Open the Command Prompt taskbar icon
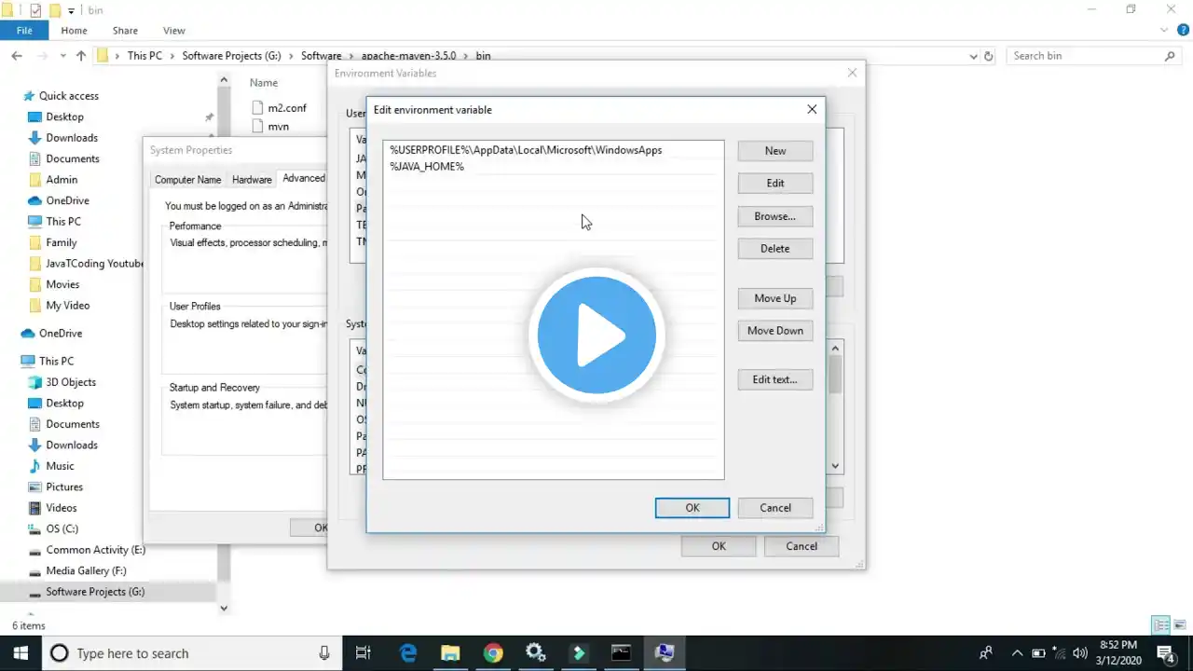This screenshot has width=1193, height=671. point(621,653)
